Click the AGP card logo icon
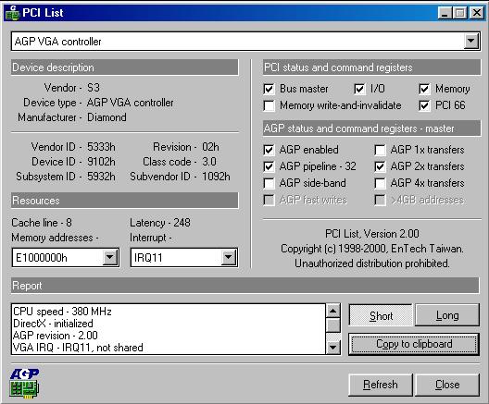Screen dimensions: 489x404 [24, 384]
